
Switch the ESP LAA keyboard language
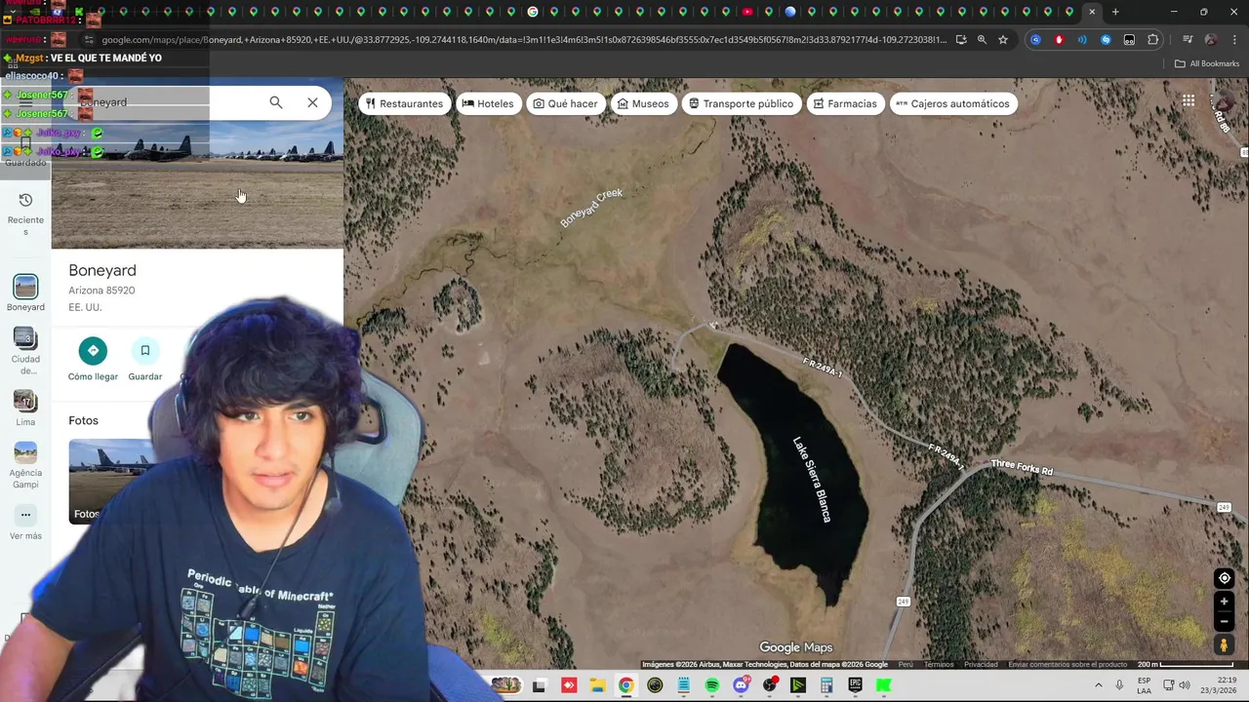[1144, 685]
